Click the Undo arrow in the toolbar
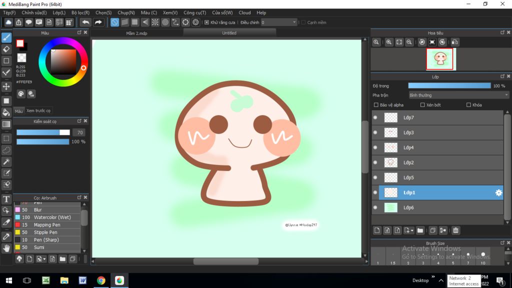The height and width of the screenshot is (288, 512). pyautogui.click(x=86, y=22)
